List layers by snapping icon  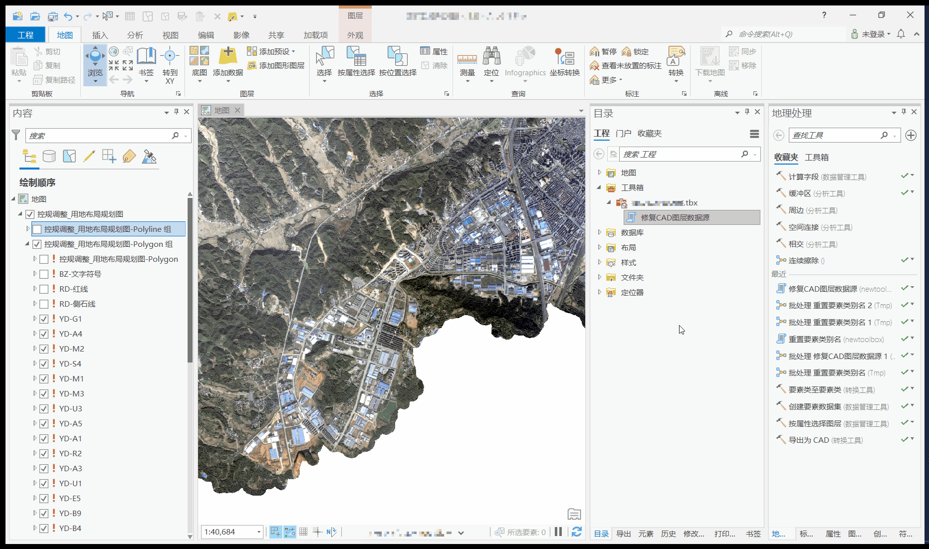click(x=109, y=157)
